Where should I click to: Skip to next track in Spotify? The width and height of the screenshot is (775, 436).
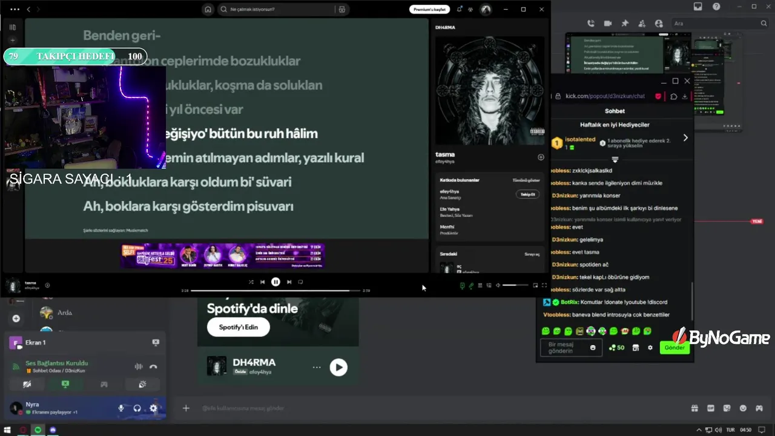click(x=289, y=282)
